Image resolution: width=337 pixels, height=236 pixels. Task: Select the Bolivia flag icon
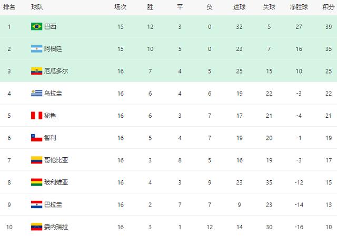coord(36,182)
